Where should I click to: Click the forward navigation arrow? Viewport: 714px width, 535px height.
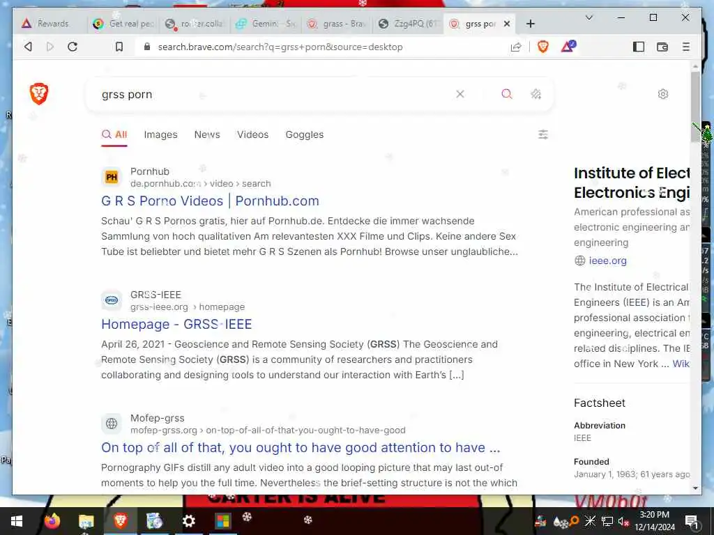[50, 47]
